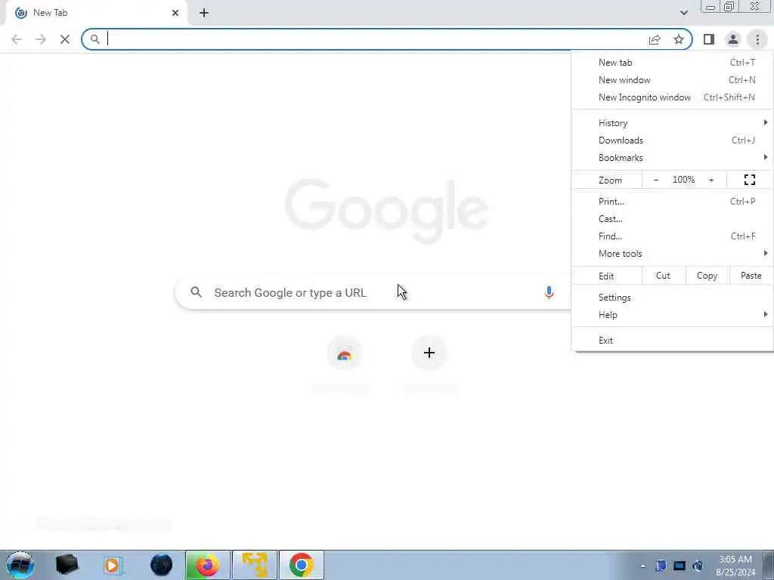Click the fullscreen icon in the Zoom row

(x=749, y=180)
